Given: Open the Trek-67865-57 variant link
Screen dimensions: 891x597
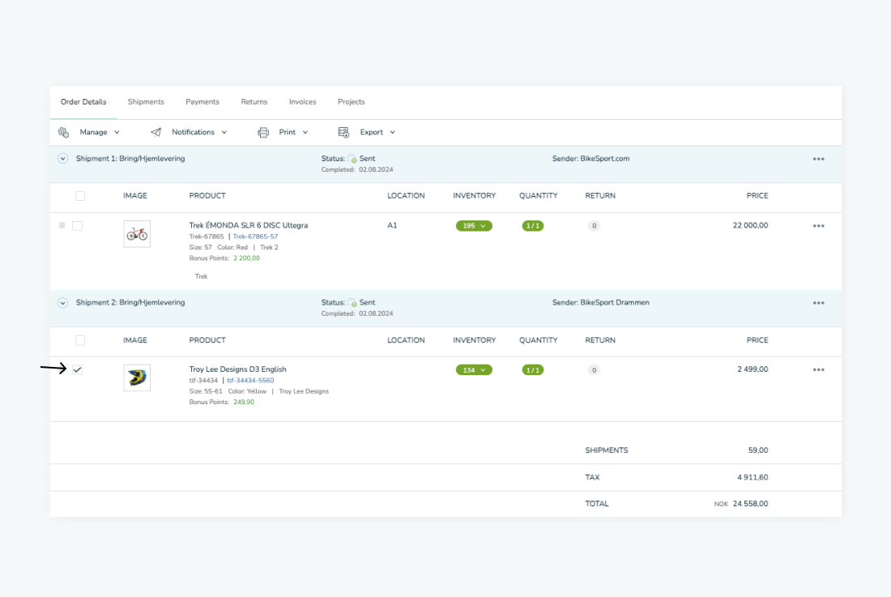Looking at the screenshot, I should point(255,237).
